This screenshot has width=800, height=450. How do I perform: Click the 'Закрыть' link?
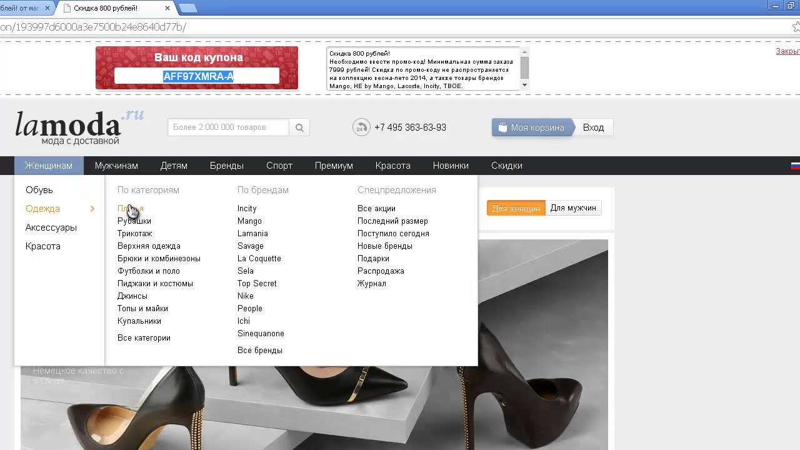pos(787,51)
